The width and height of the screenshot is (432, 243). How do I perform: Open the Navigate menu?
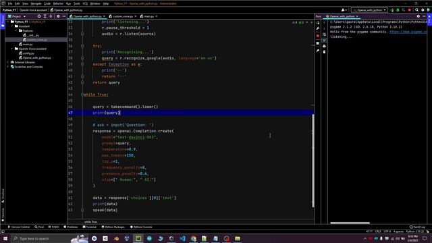click(36, 3)
